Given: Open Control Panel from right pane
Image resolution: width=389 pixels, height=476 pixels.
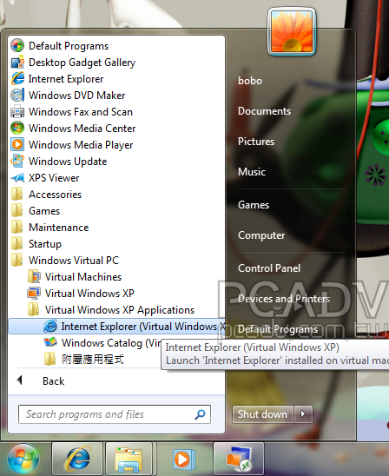Looking at the screenshot, I should pyautogui.click(x=269, y=268).
